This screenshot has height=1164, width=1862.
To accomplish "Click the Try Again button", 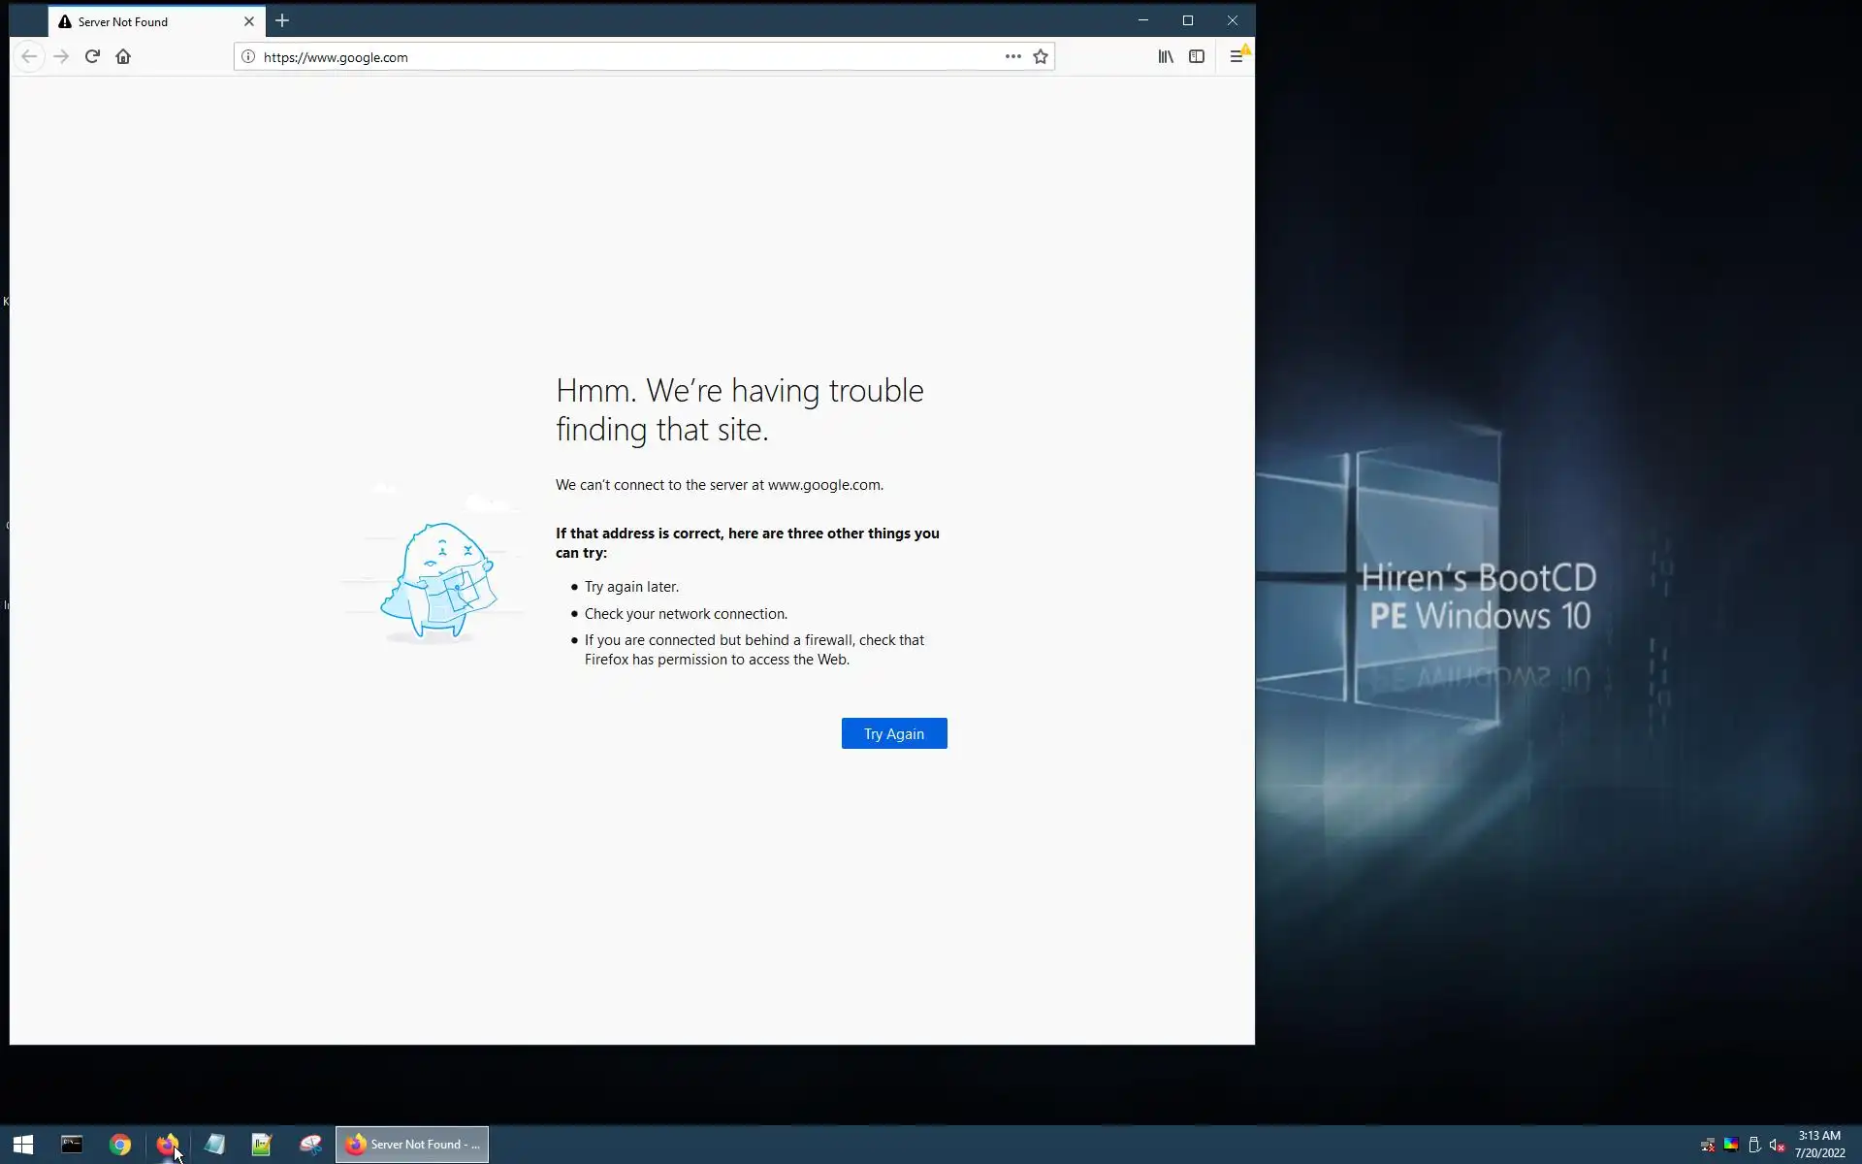I will point(893,733).
